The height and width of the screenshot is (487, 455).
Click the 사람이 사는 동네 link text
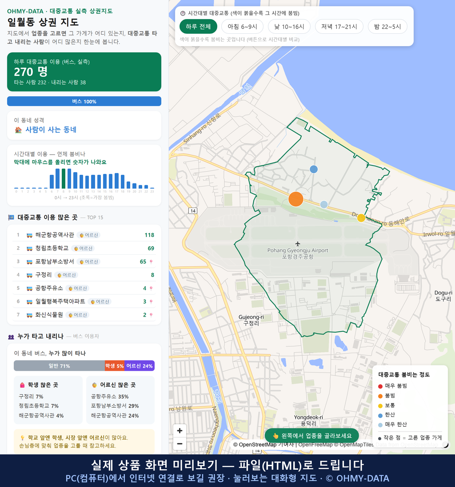51,130
